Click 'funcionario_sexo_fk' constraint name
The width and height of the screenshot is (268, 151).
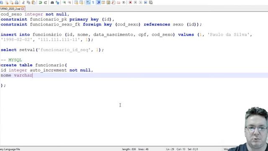point(55,24)
